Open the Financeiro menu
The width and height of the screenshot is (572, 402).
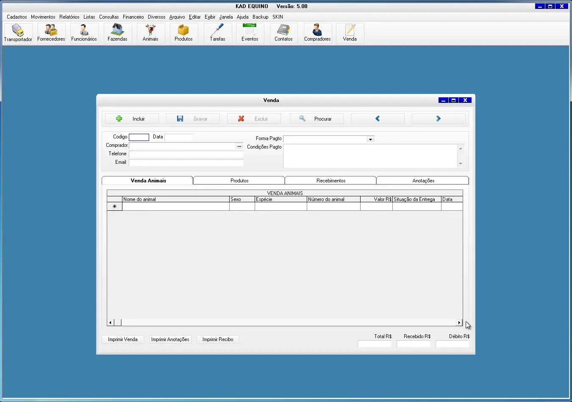click(x=133, y=17)
